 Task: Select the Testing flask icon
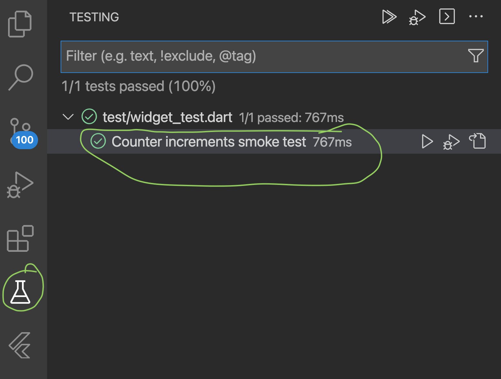(x=20, y=292)
